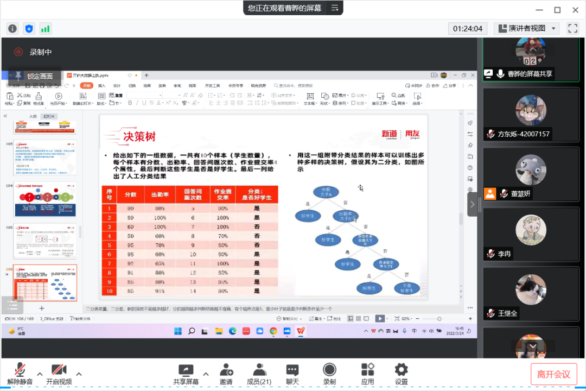Screen dimensions: 586x391
Task: Open the 演讲者视图 view dropdown
Action: point(526,28)
